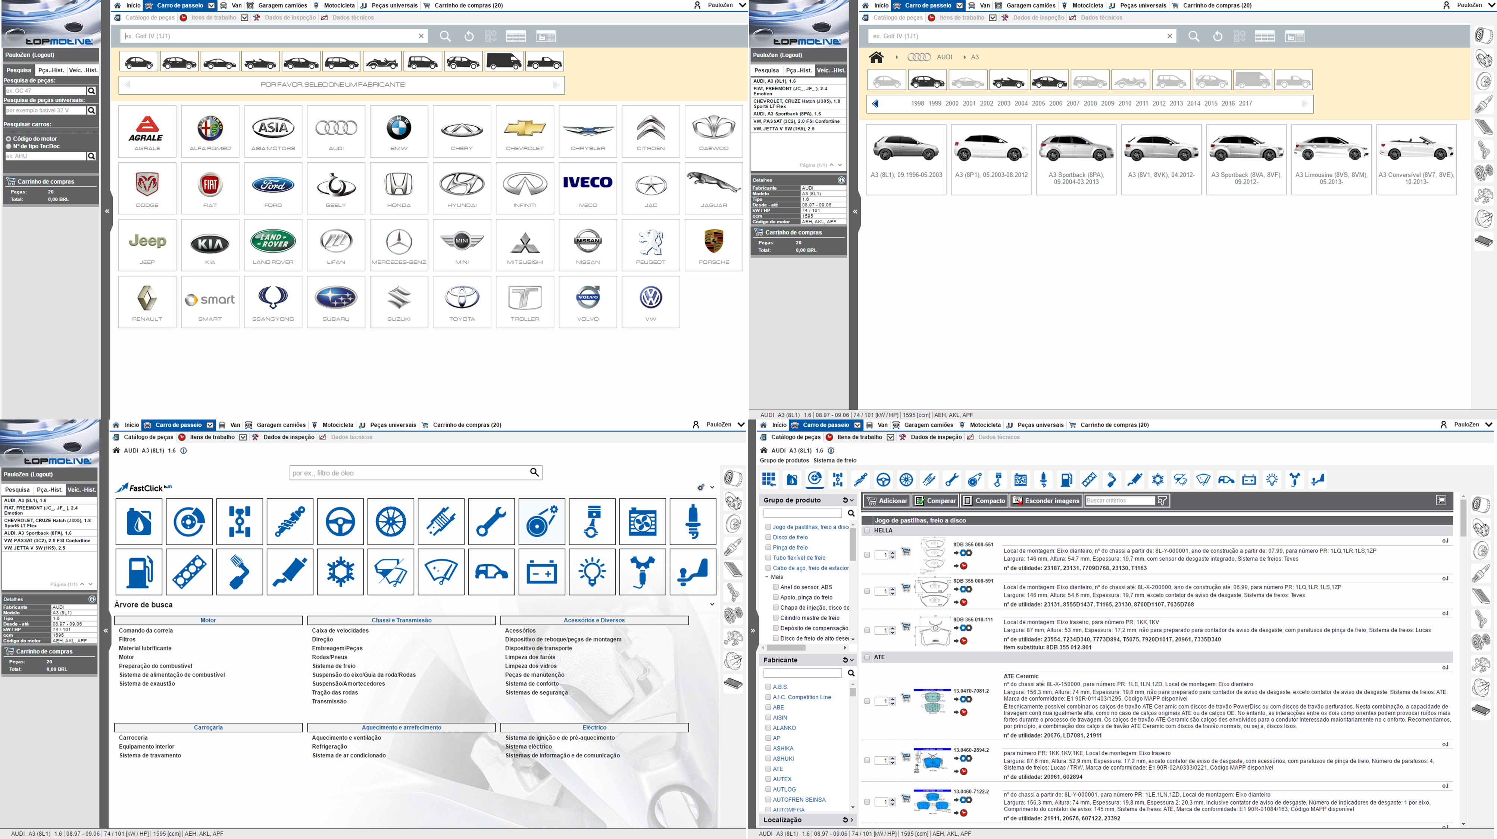This screenshot has width=1497, height=839.
Task: Select the FastClick snowflake air conditioning icon
Action: pos(340,572)
